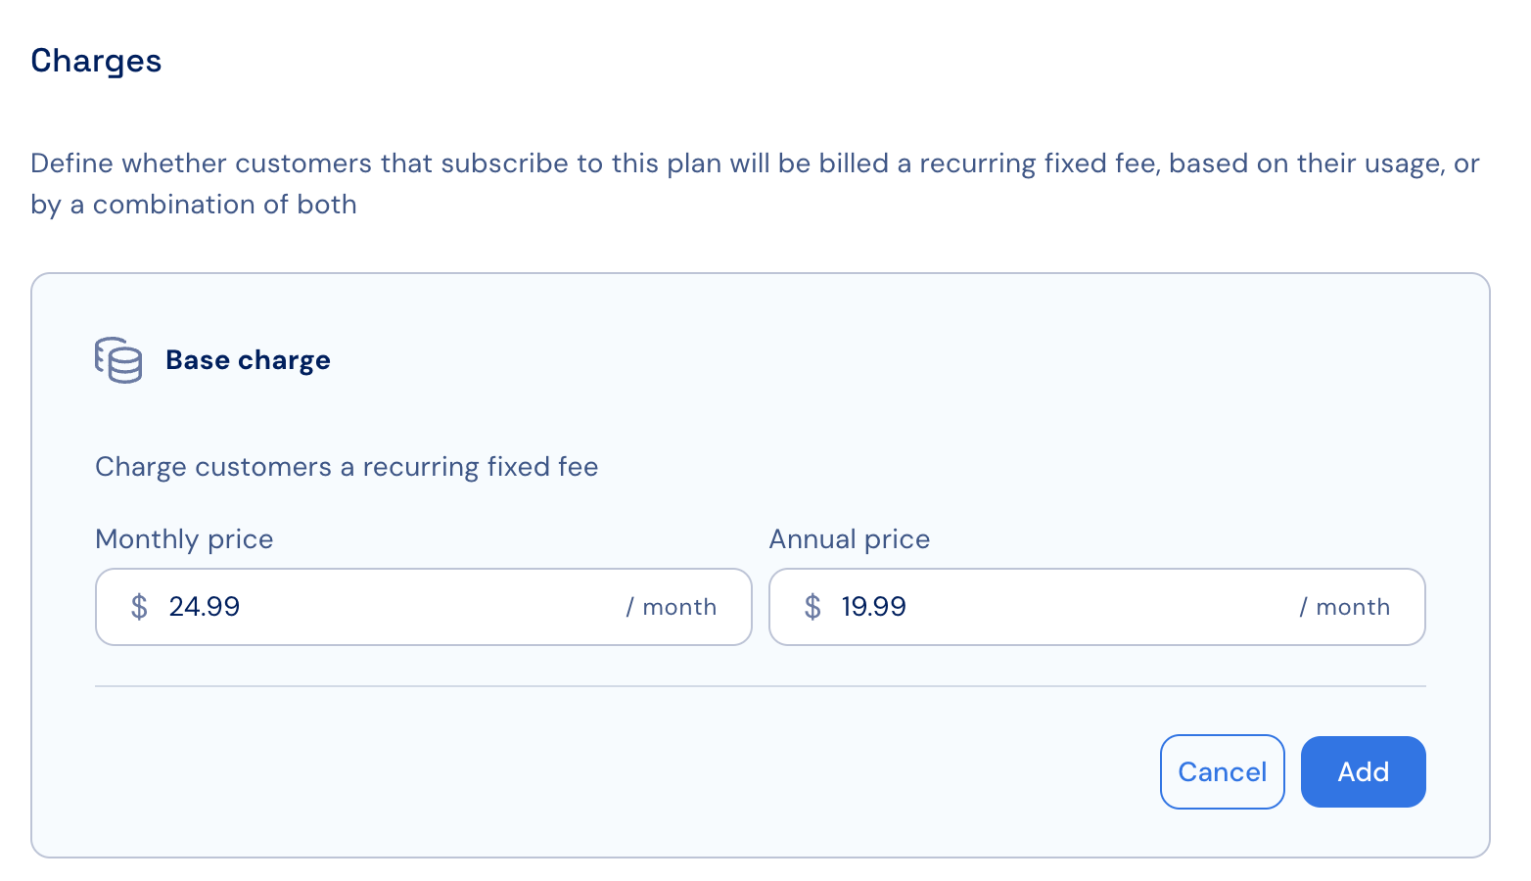Viewport: 1531px width, 881px height.
Task: Click 'Charge customers a recurring fixed fee' text
Action: [347, 467]
